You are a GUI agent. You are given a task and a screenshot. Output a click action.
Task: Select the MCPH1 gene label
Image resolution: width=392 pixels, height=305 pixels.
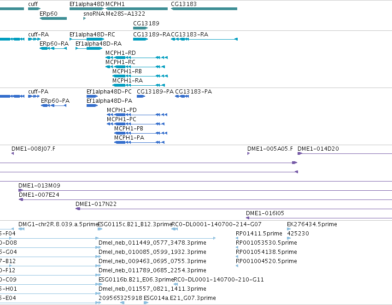[x=115, y=4]
